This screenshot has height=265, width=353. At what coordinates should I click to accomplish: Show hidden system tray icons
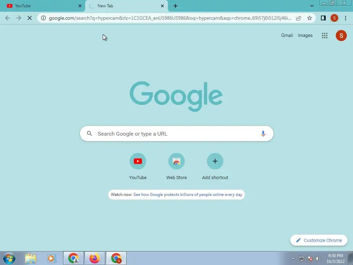(x=293, y=258)
